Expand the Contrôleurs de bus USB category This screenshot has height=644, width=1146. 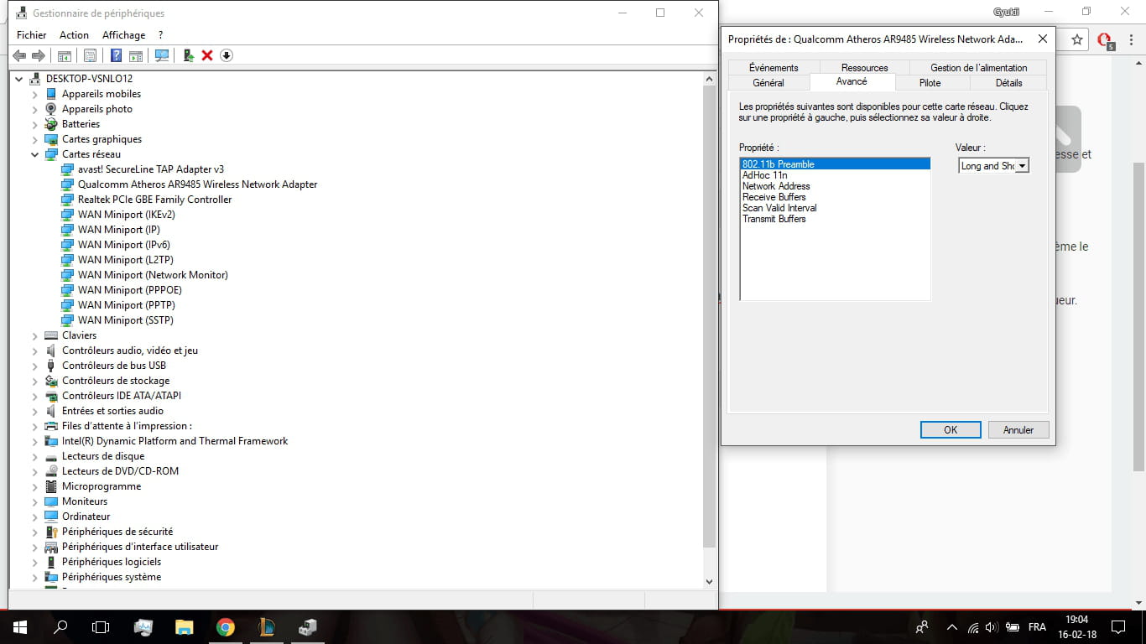35,366
